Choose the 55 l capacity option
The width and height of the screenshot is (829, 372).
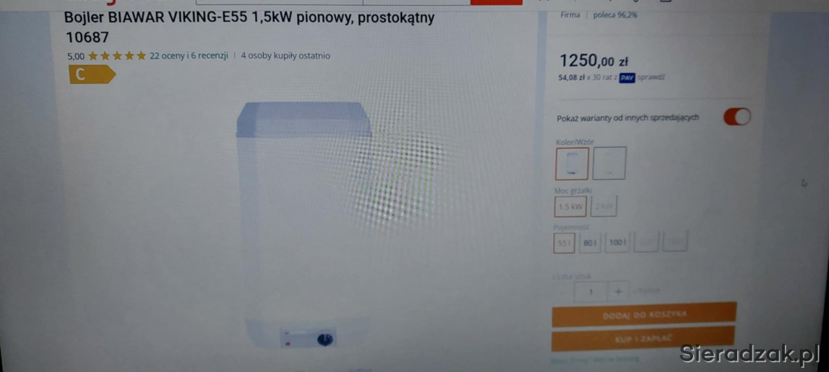tap(564, 242)
